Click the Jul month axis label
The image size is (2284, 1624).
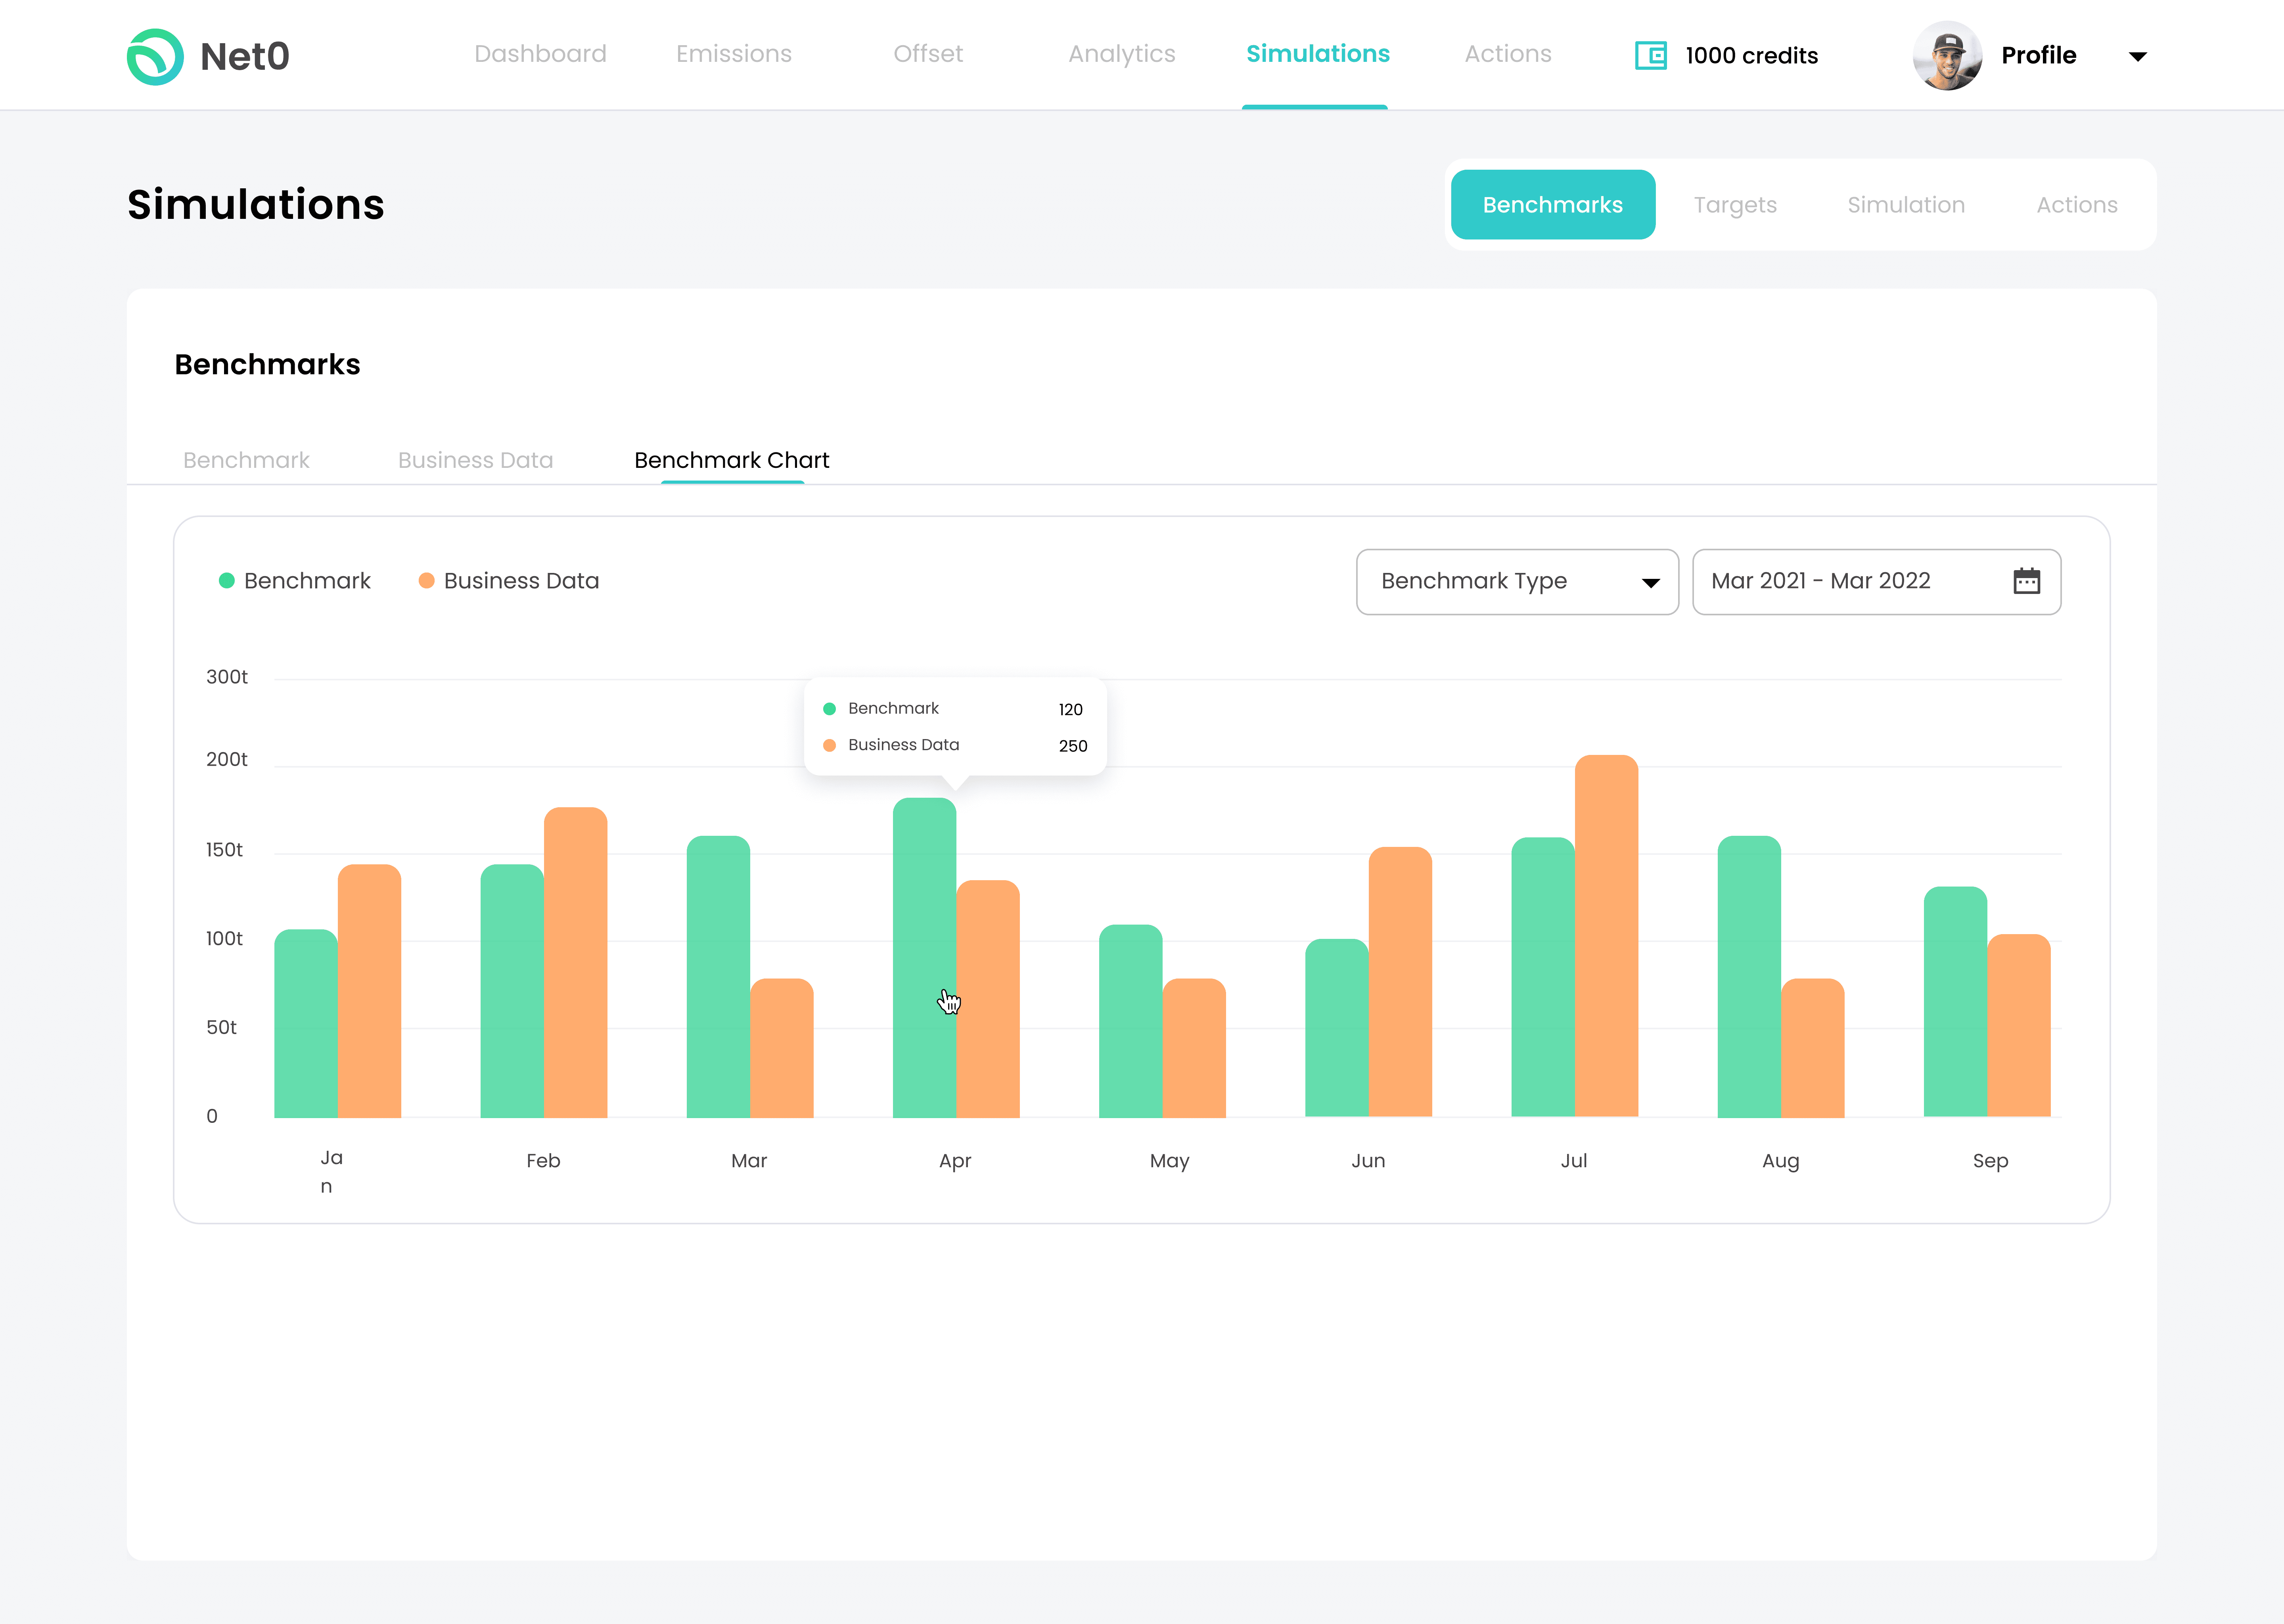(1574, 1161)
